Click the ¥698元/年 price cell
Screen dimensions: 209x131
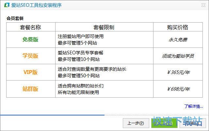pyautogui.click(x=179, y=89)
